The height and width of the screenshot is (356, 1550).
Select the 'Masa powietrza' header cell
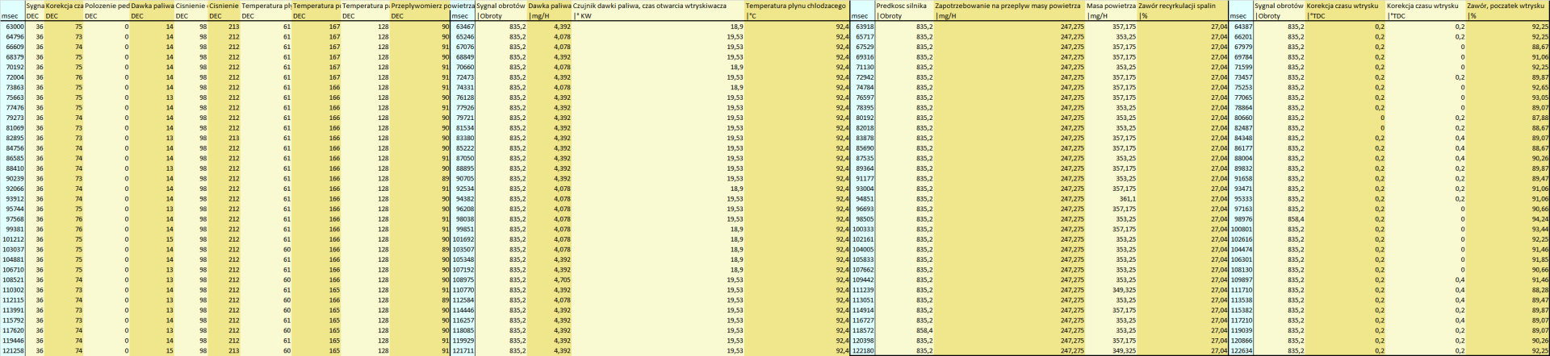(1112, 6)
